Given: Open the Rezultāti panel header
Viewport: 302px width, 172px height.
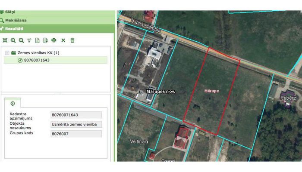Looking at the screenshot, I should [x=56, y=29].
